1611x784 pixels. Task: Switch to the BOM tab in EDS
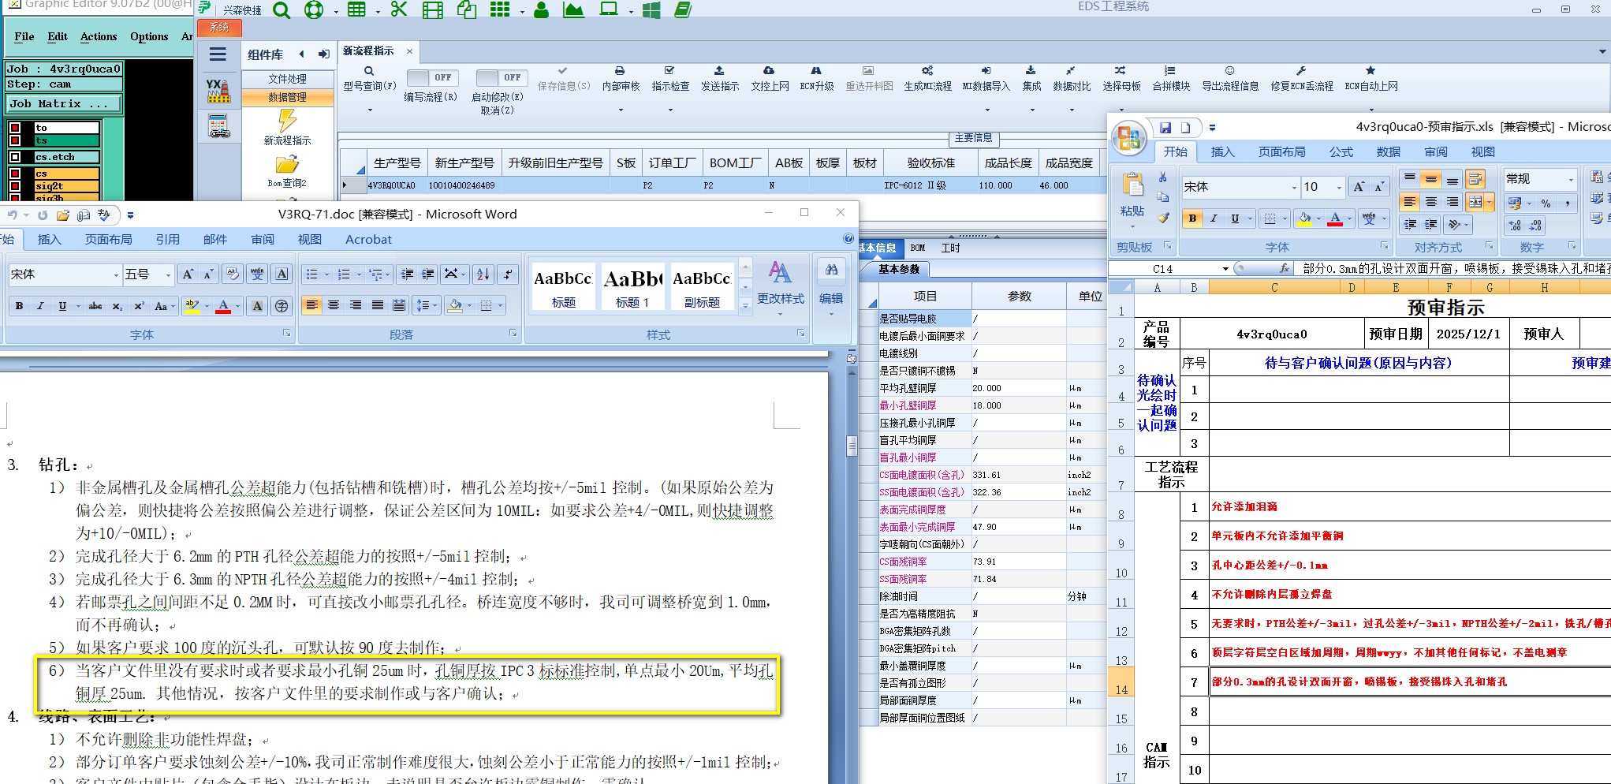918,248
